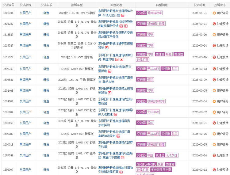Viewport: 230px width, 175px height.
Task: Click the image icon for complaint 1599249
Action: pyautogui.click(x=122, y=158)
